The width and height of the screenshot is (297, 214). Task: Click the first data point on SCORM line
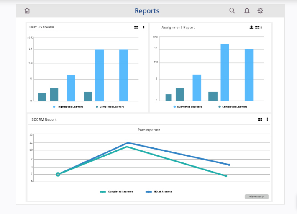[x=58, y=174]
